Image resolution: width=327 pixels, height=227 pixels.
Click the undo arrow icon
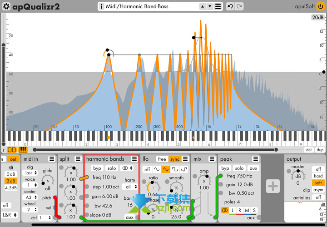pos(230,6)
